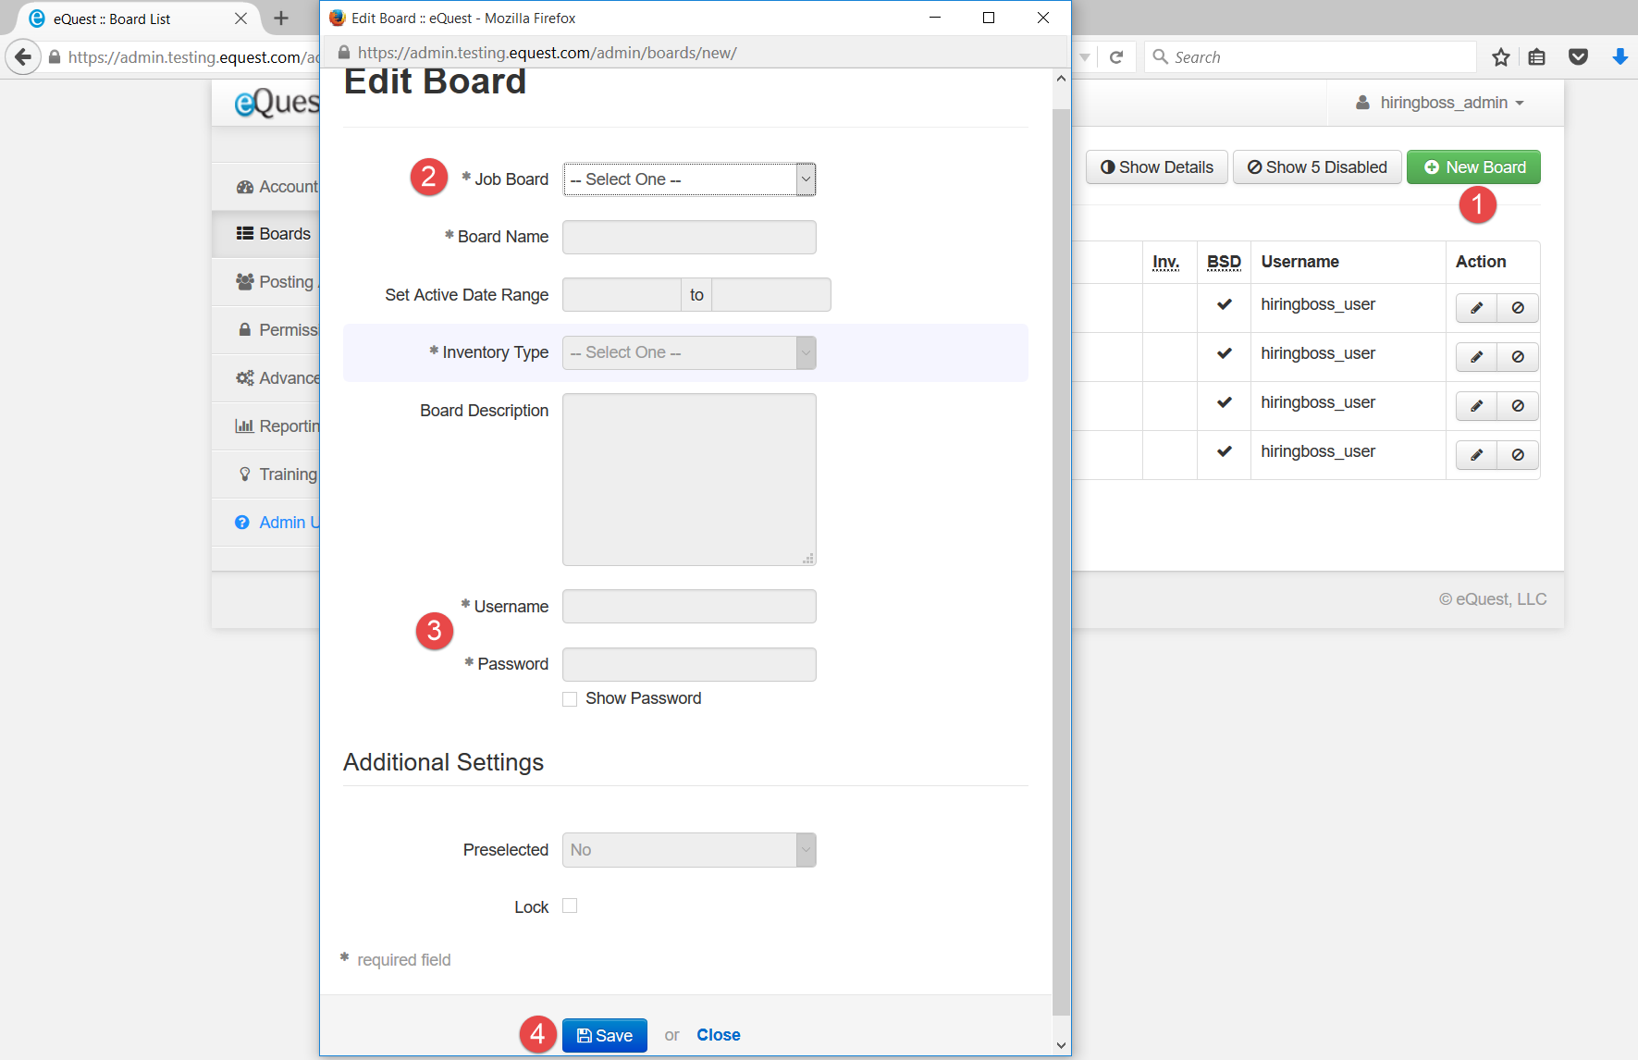Screen dimensions: 1638x1060
Task: Click the eQuest logo
Action: click(277, 103)
